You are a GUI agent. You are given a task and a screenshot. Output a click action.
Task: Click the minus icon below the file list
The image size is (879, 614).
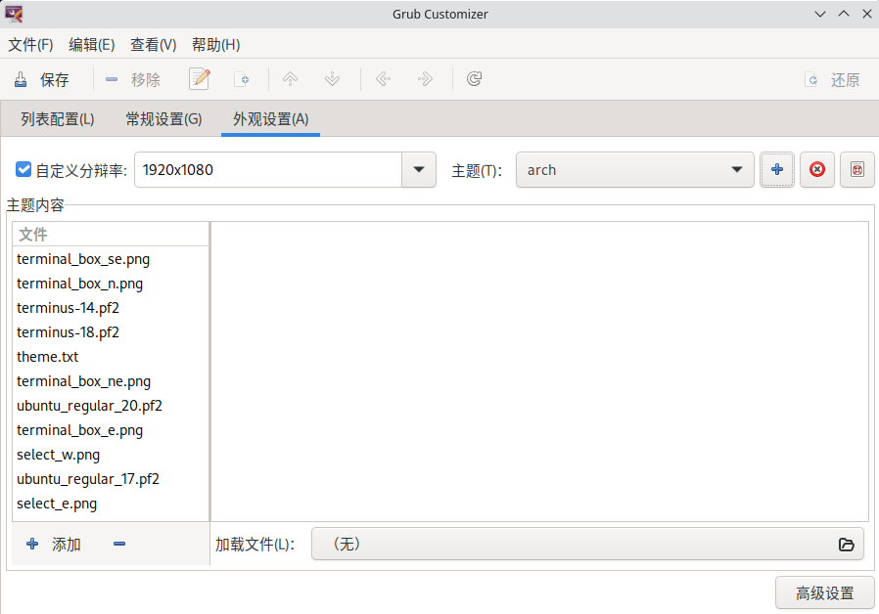tap(119, 545)
